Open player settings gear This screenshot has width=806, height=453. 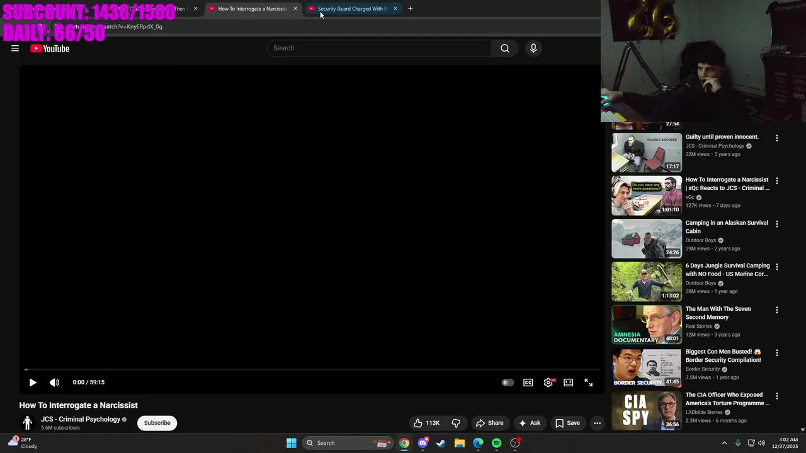(548, 383)
